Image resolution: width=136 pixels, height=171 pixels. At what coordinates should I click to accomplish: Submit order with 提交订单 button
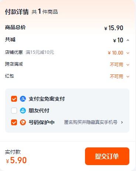click(x=107, y=156)
